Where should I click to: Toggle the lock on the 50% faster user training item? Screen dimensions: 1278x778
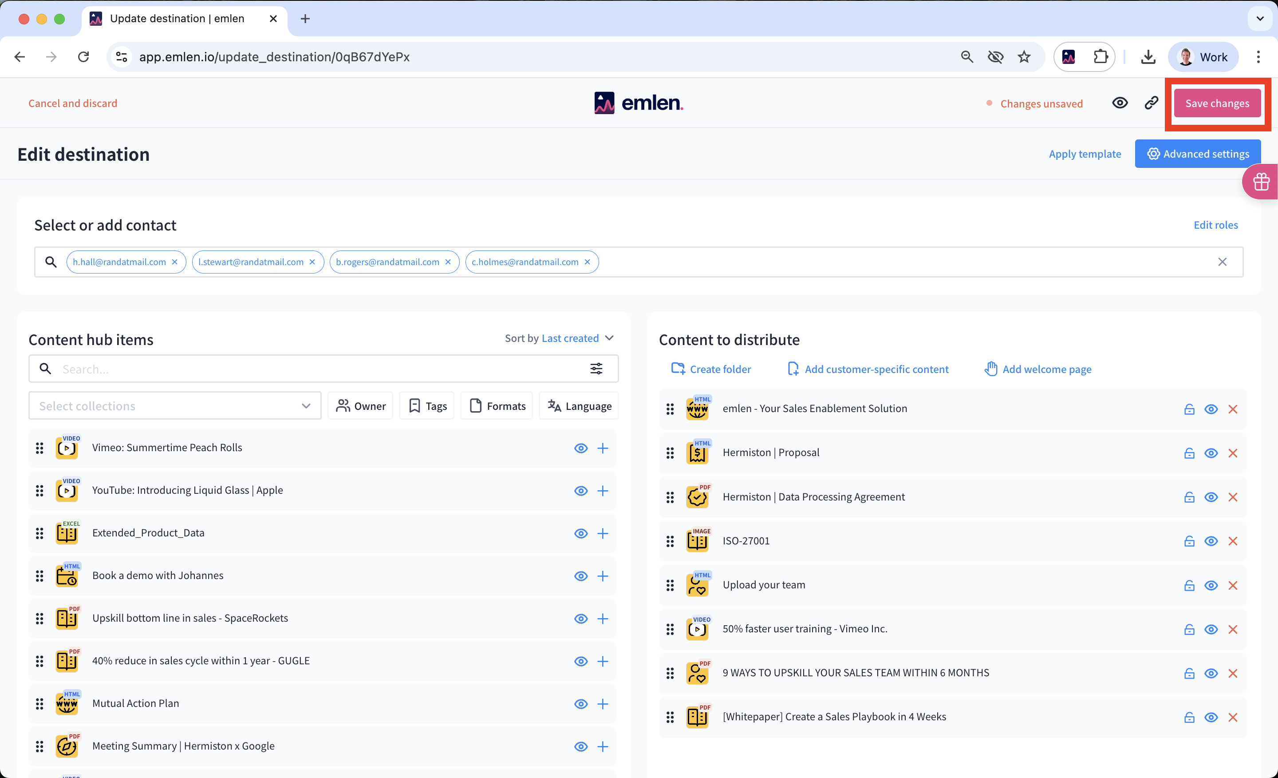point(1189,629)
